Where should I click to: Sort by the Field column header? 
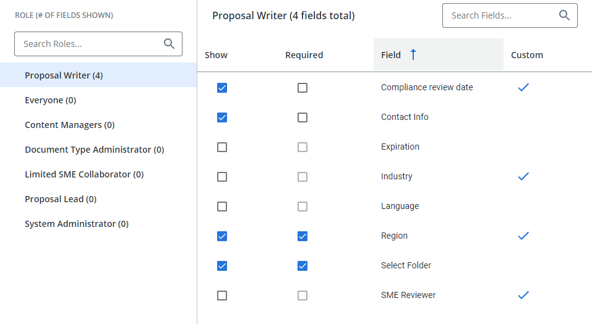[439, 54]
